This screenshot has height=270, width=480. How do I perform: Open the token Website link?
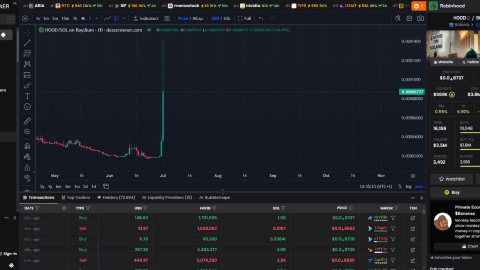click(443, 62)
